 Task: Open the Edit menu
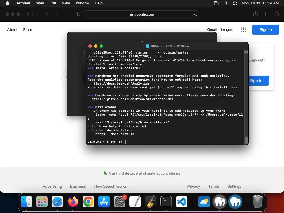[x=53, y=3]
